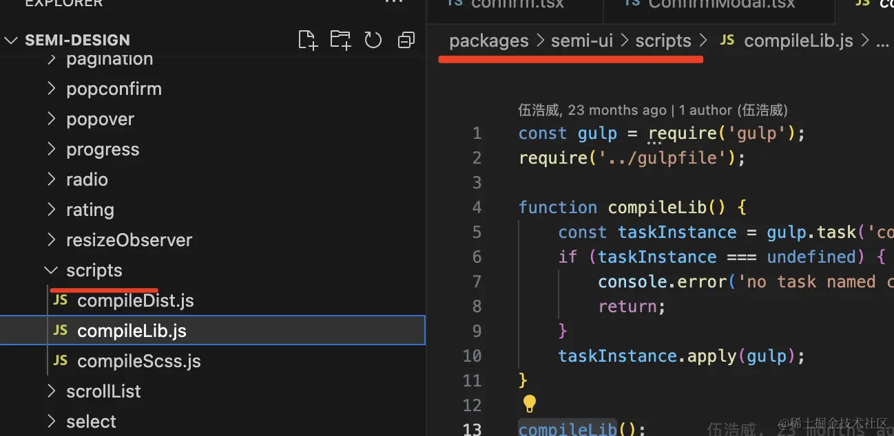Click the New Folder icon in Explorer
Viewport: 894px width, 436px height.
tap(340, 40)
